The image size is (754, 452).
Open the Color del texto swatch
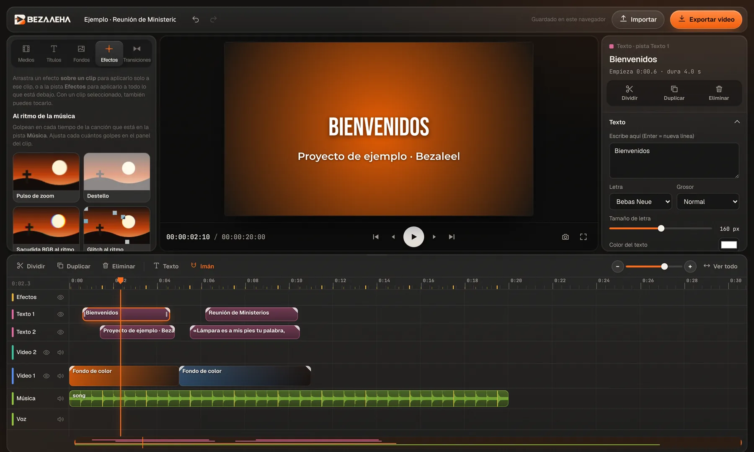[x=728, y=245]
